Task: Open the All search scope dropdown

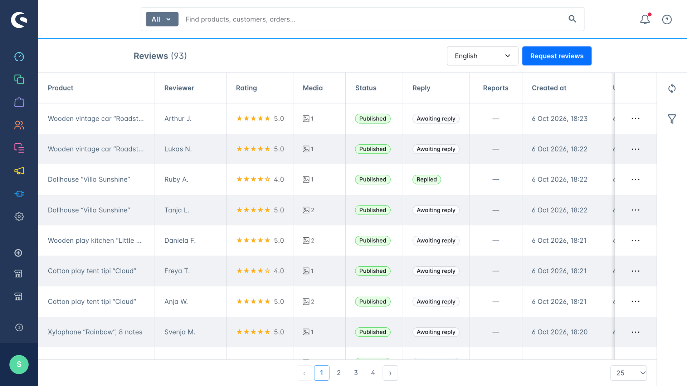Action: [162, 19]
